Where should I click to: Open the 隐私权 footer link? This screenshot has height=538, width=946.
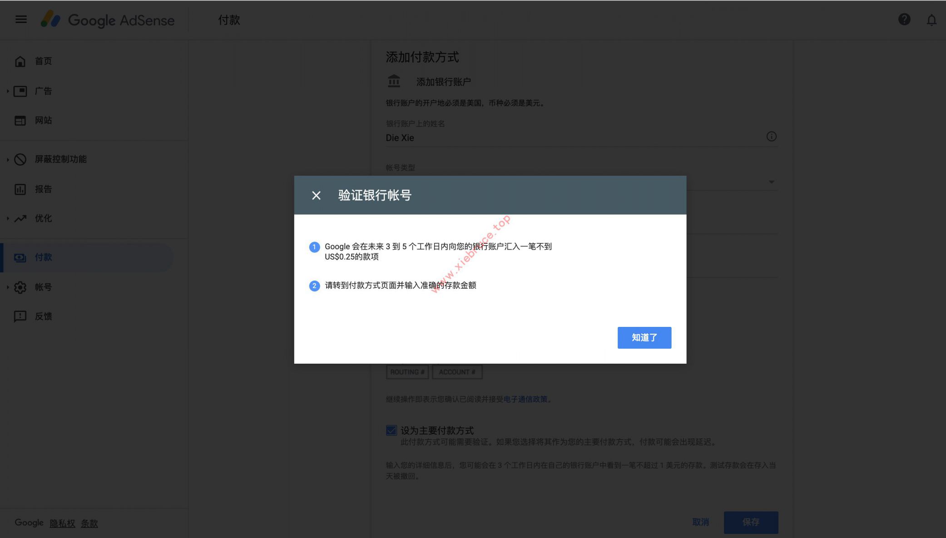[x=62, y=524]
